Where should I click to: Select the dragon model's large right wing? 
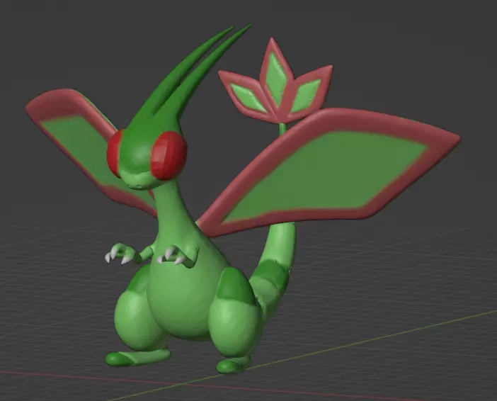pyautogui.click(x=330, y=173)
